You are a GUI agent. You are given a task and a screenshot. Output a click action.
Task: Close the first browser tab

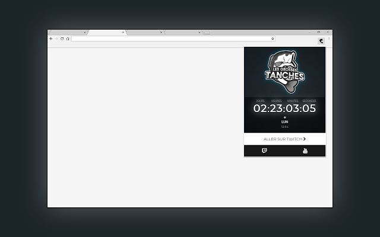[x=84, y=33]
